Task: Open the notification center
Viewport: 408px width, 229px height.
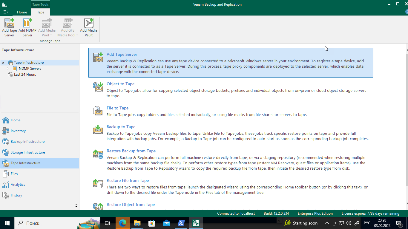Action: 398,223
